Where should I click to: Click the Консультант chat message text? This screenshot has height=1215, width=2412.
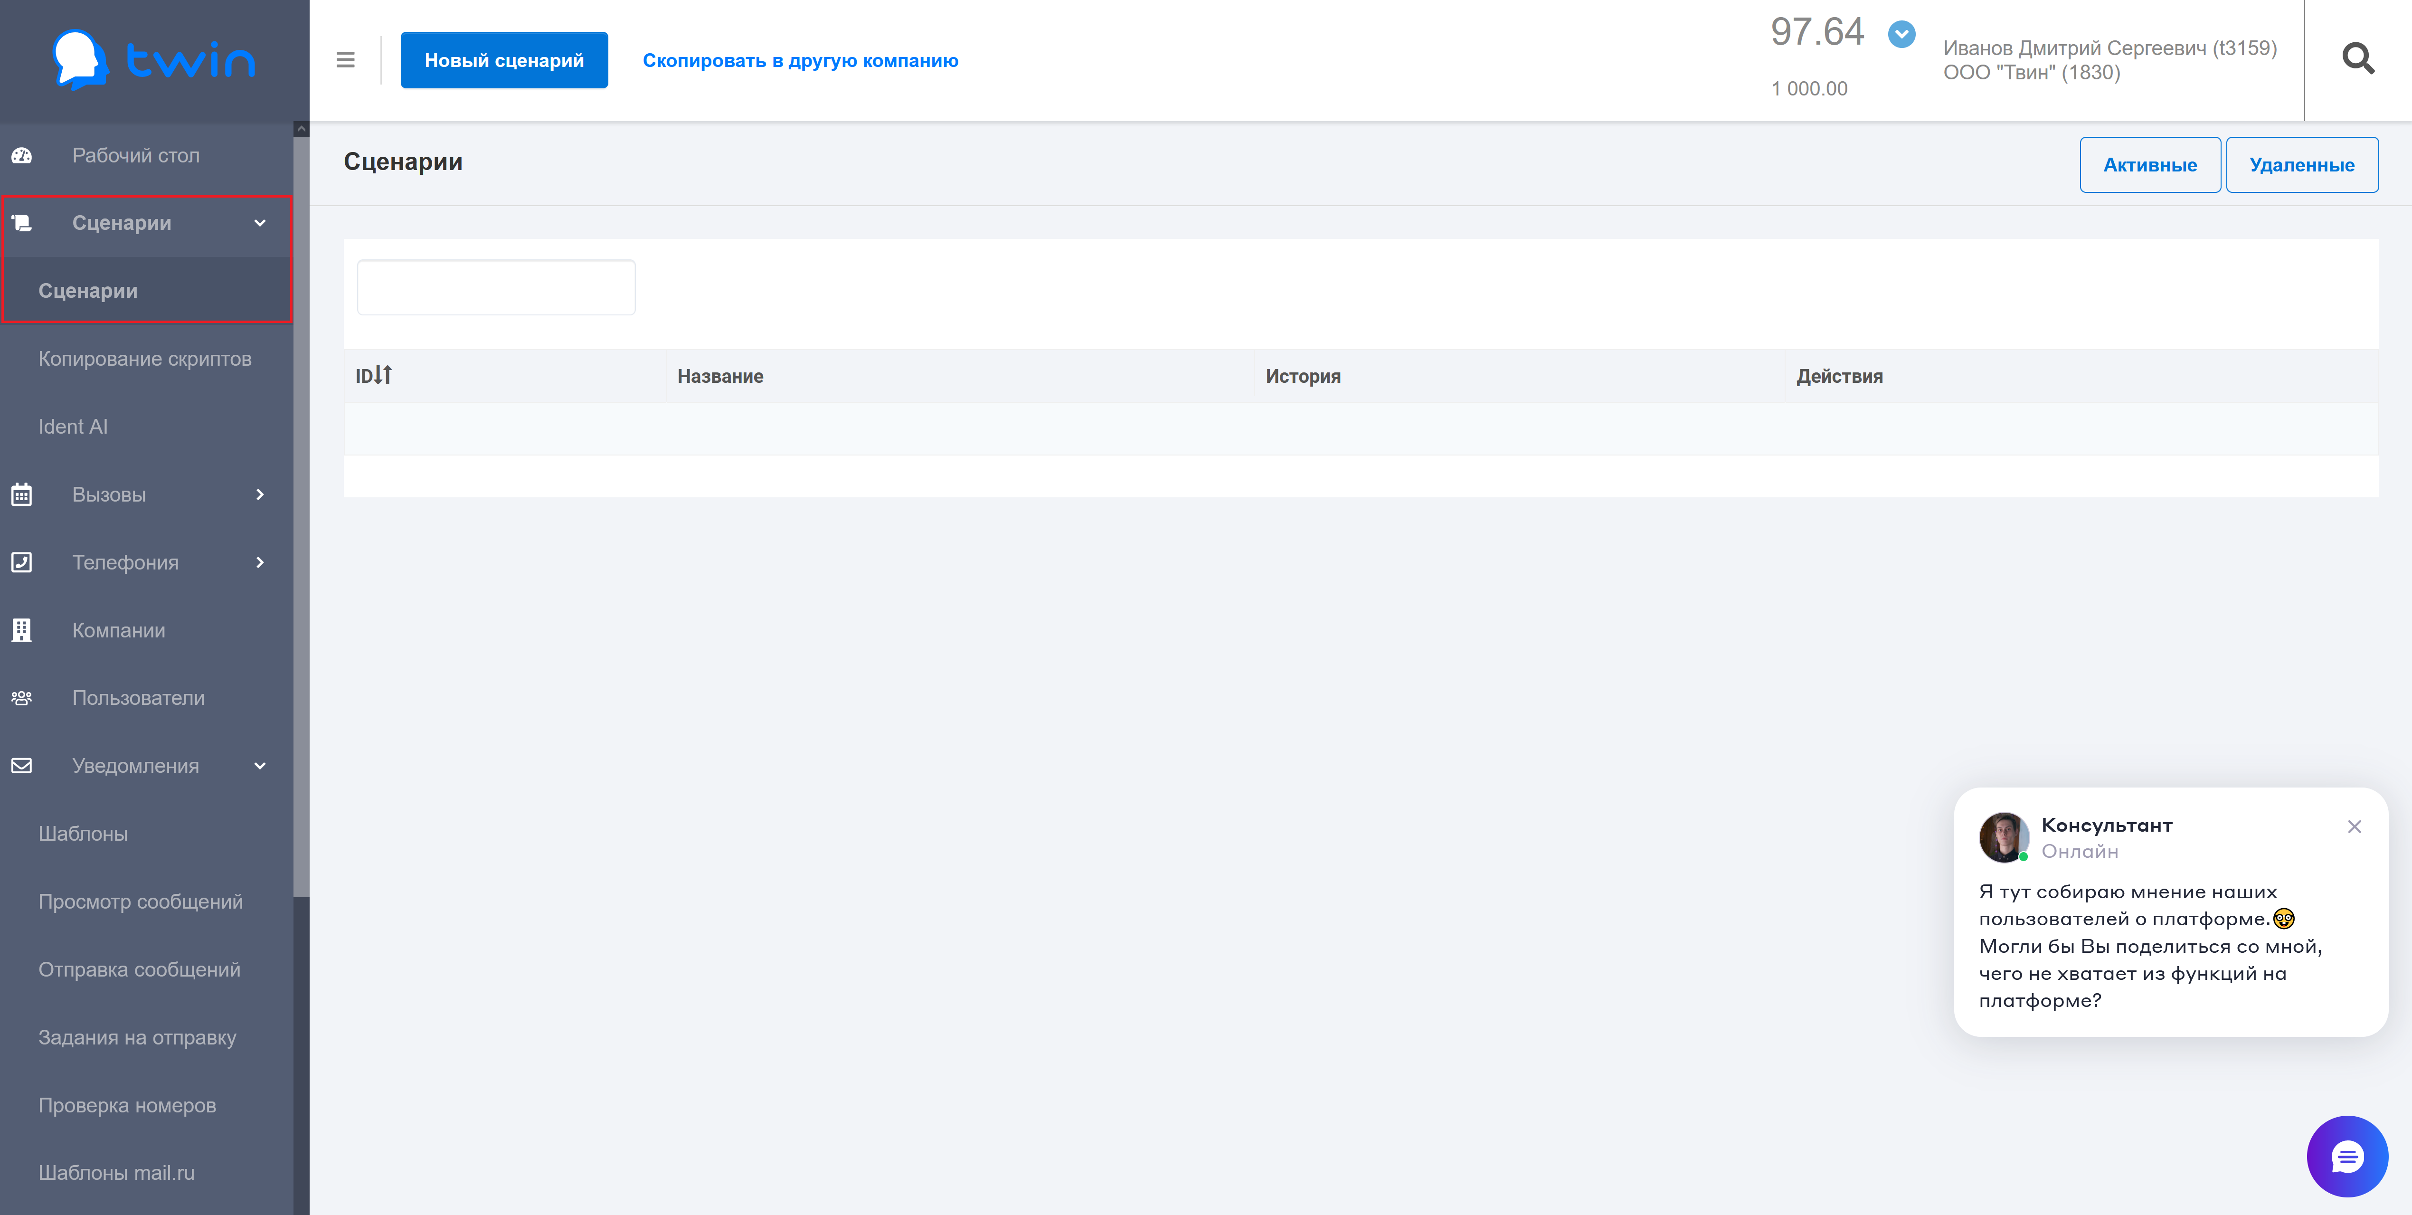tap(2150, 945)
